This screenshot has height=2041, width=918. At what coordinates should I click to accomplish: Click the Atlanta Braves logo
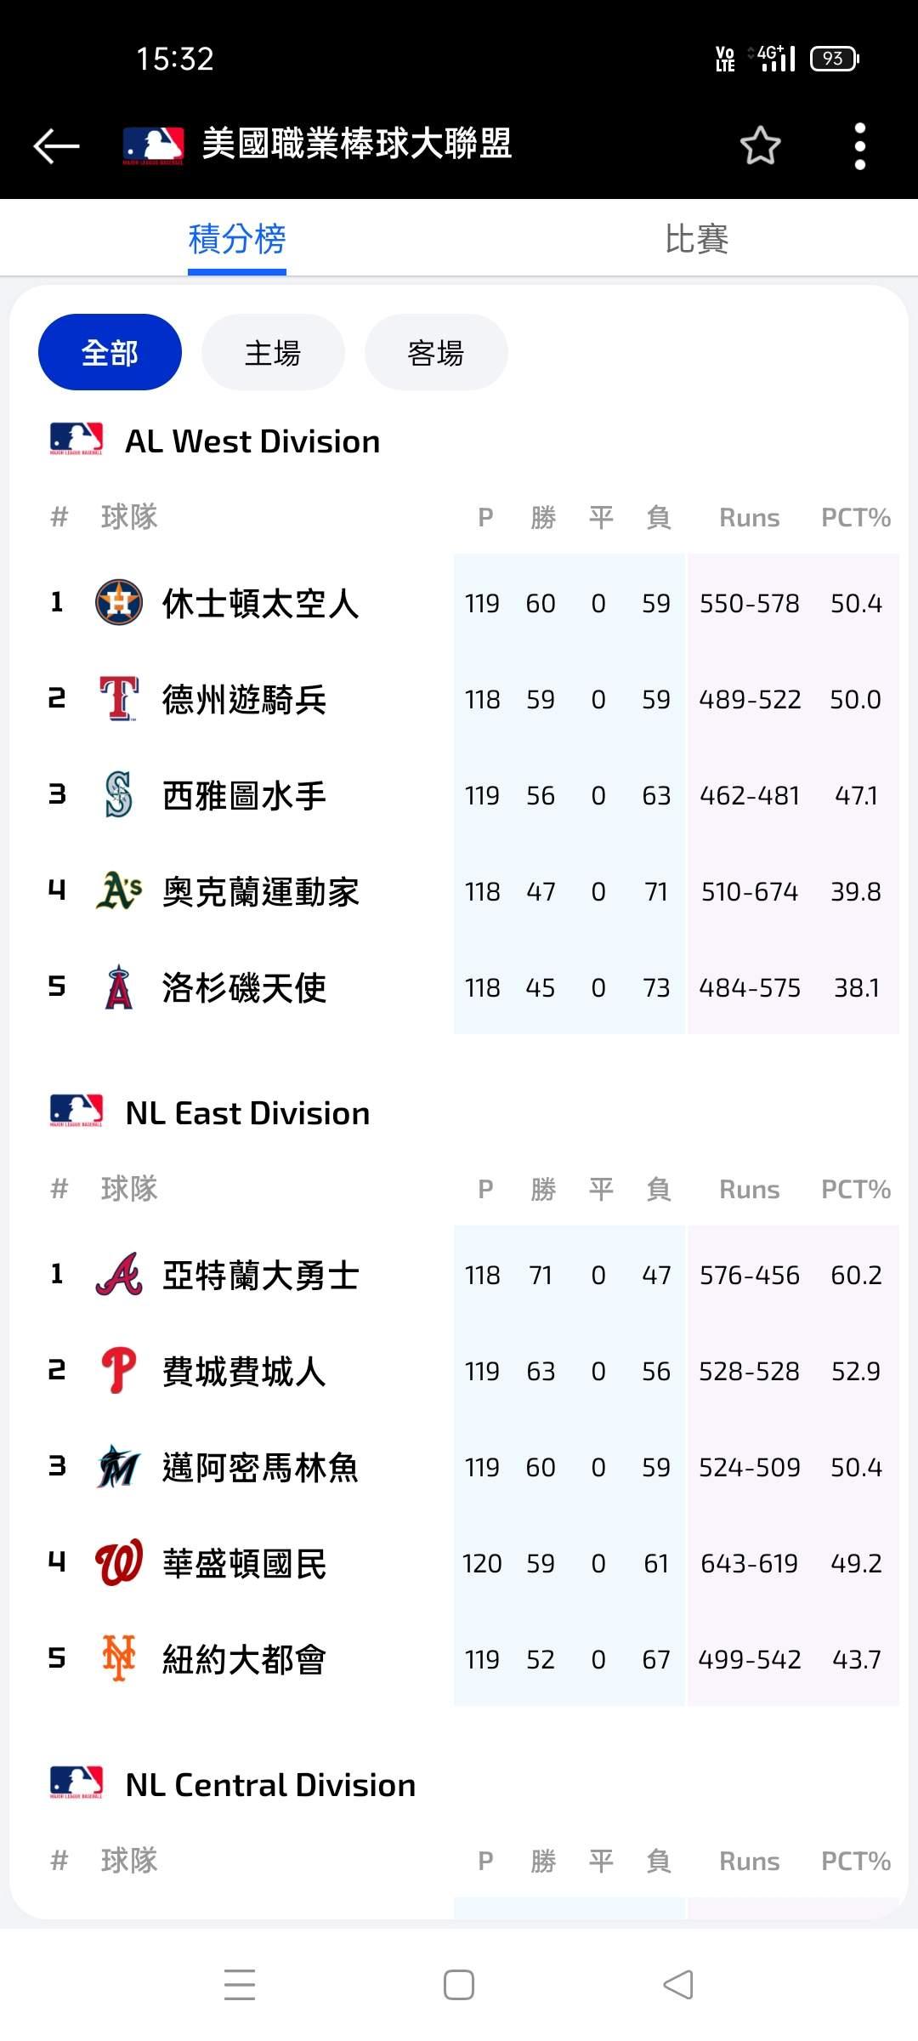pyautogui.click(x=119, y=1275)
